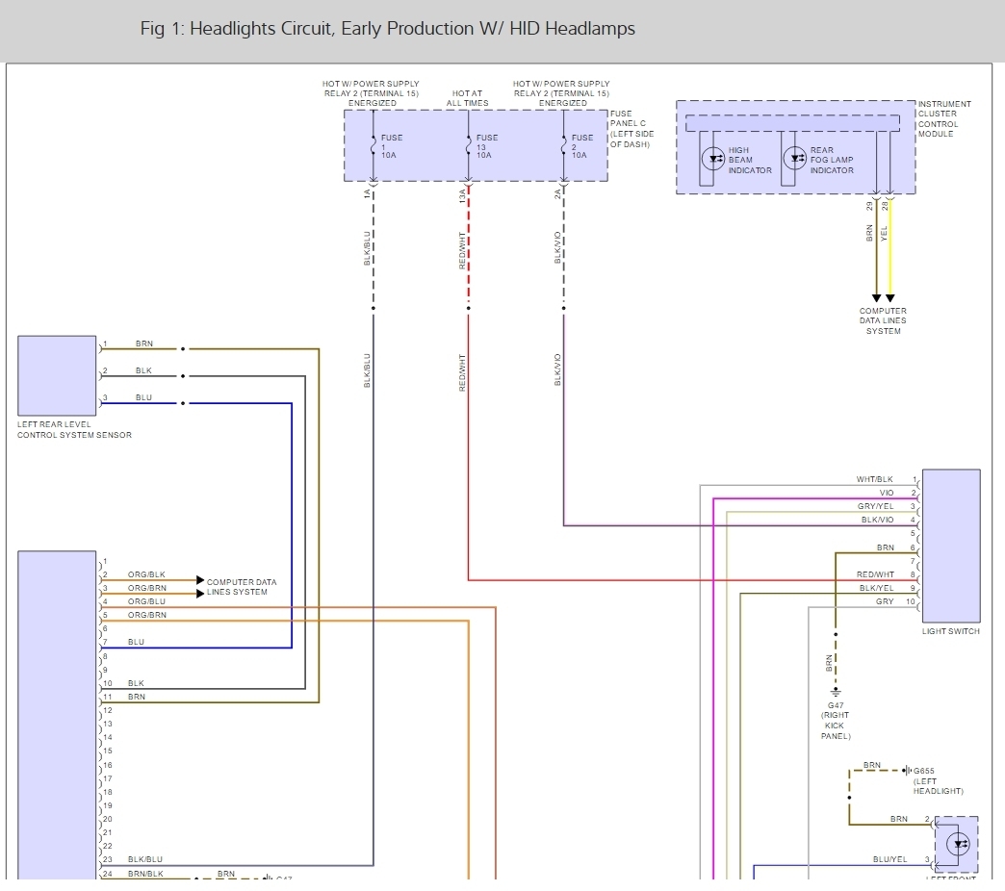
Task: Click the ORG/BLK wire arrowhead at pin 2
Action: click(200, 579)
